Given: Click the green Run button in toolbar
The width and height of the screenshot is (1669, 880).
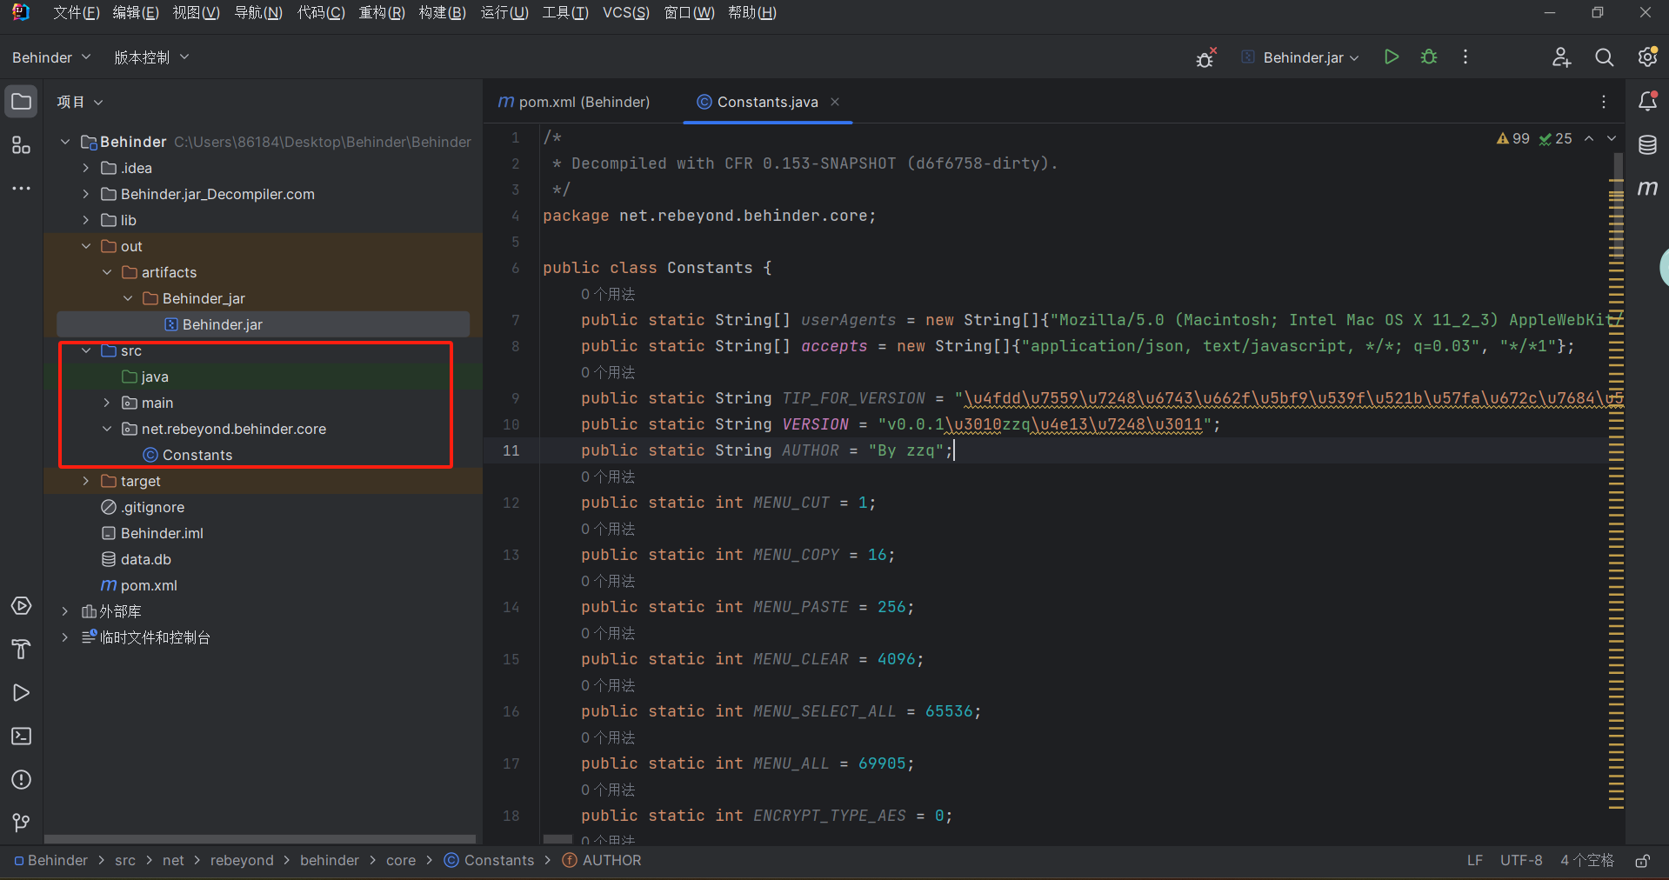Looking at the screenshot, I should [x=1392, y=57].
